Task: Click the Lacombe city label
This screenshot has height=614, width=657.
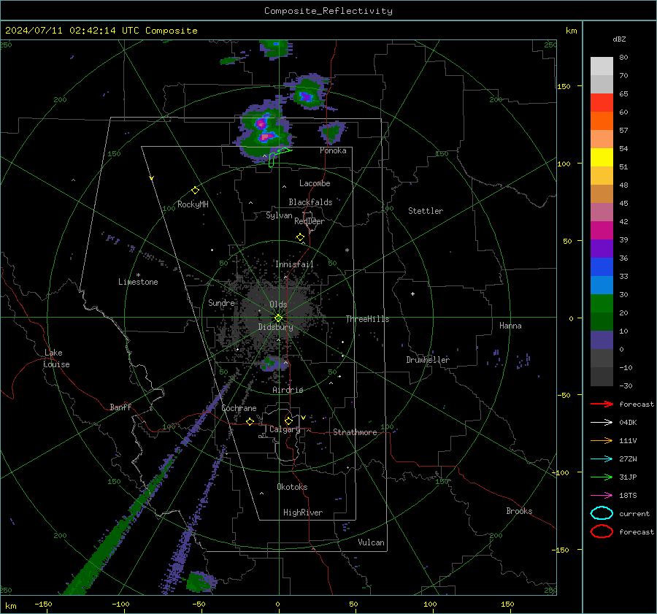Action: click(x=315, y=183)
